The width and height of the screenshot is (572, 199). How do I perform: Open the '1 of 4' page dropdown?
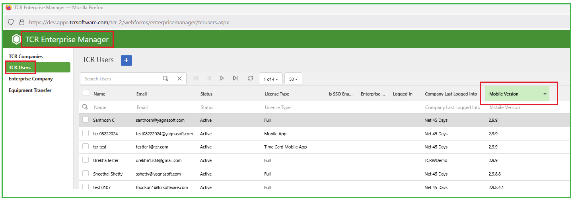(x=271, y=79)
